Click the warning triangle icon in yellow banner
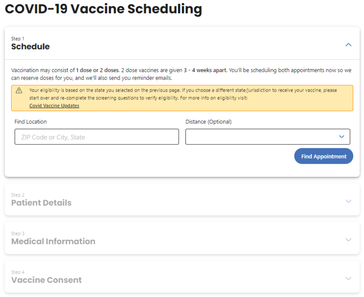The width and height of the screenshot is (364, 297). (19, 91)
